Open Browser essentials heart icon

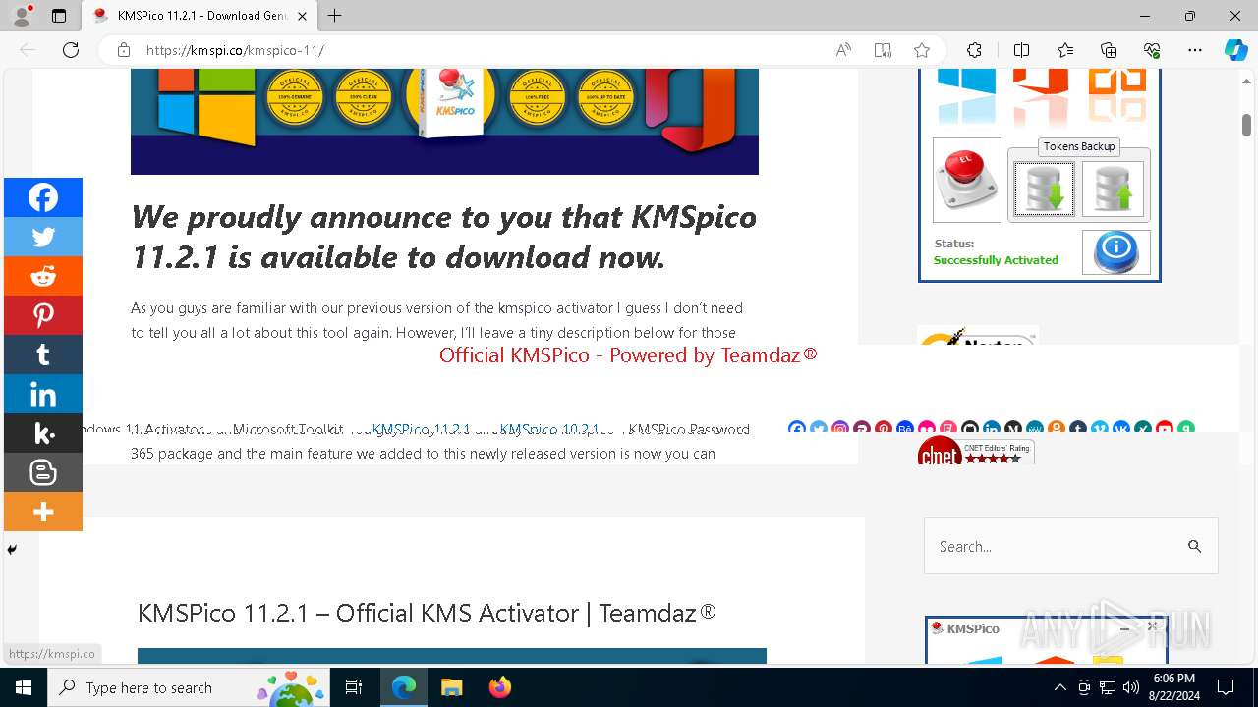1152,50
